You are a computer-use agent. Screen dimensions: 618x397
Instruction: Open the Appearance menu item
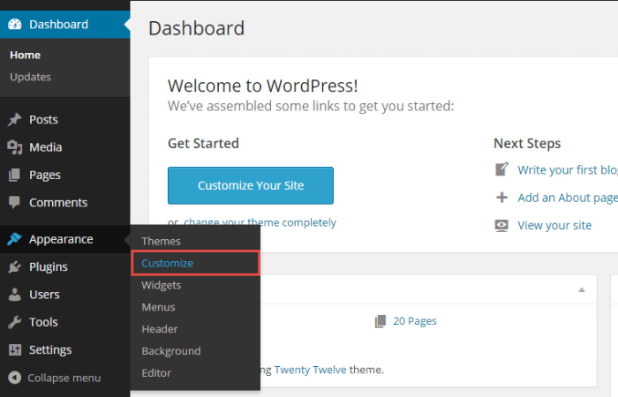(x=60, y=239)
